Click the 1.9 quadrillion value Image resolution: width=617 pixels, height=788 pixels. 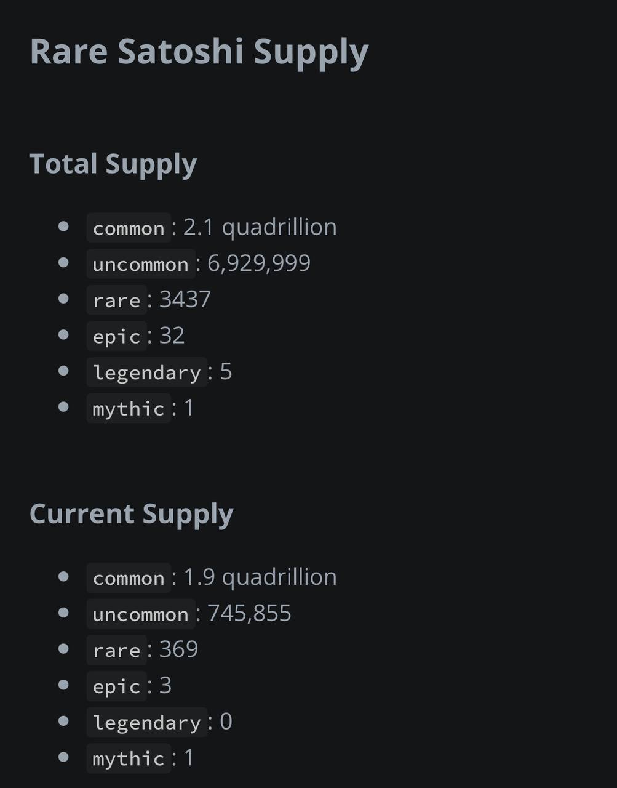pos(260,577)
